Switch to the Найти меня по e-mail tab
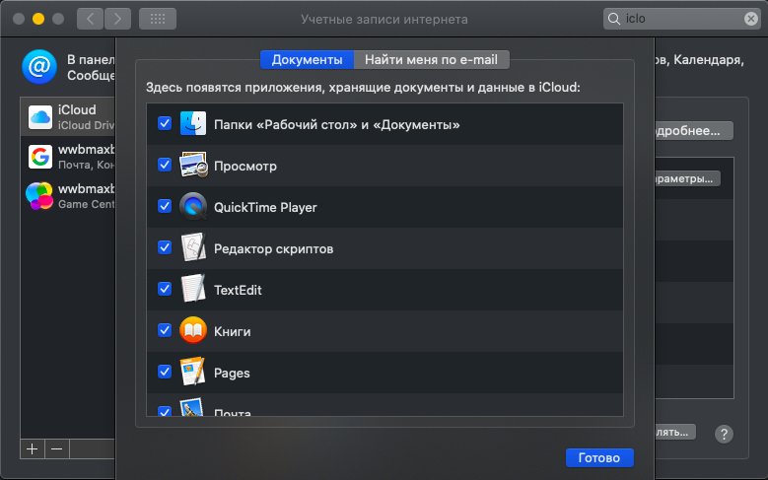The image size is (768, 480). [x=431, y=60]
